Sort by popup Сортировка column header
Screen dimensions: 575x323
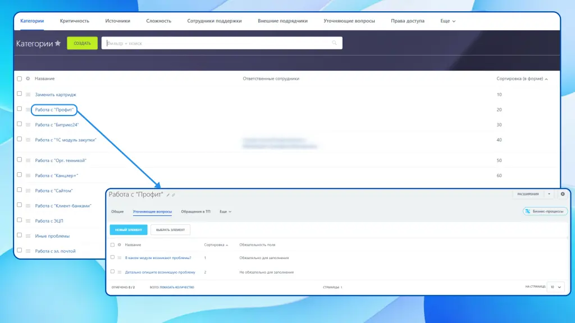[216, 244]
